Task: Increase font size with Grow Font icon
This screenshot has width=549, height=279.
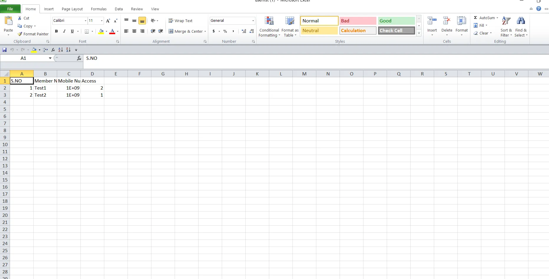Action: tap(108, 21)
